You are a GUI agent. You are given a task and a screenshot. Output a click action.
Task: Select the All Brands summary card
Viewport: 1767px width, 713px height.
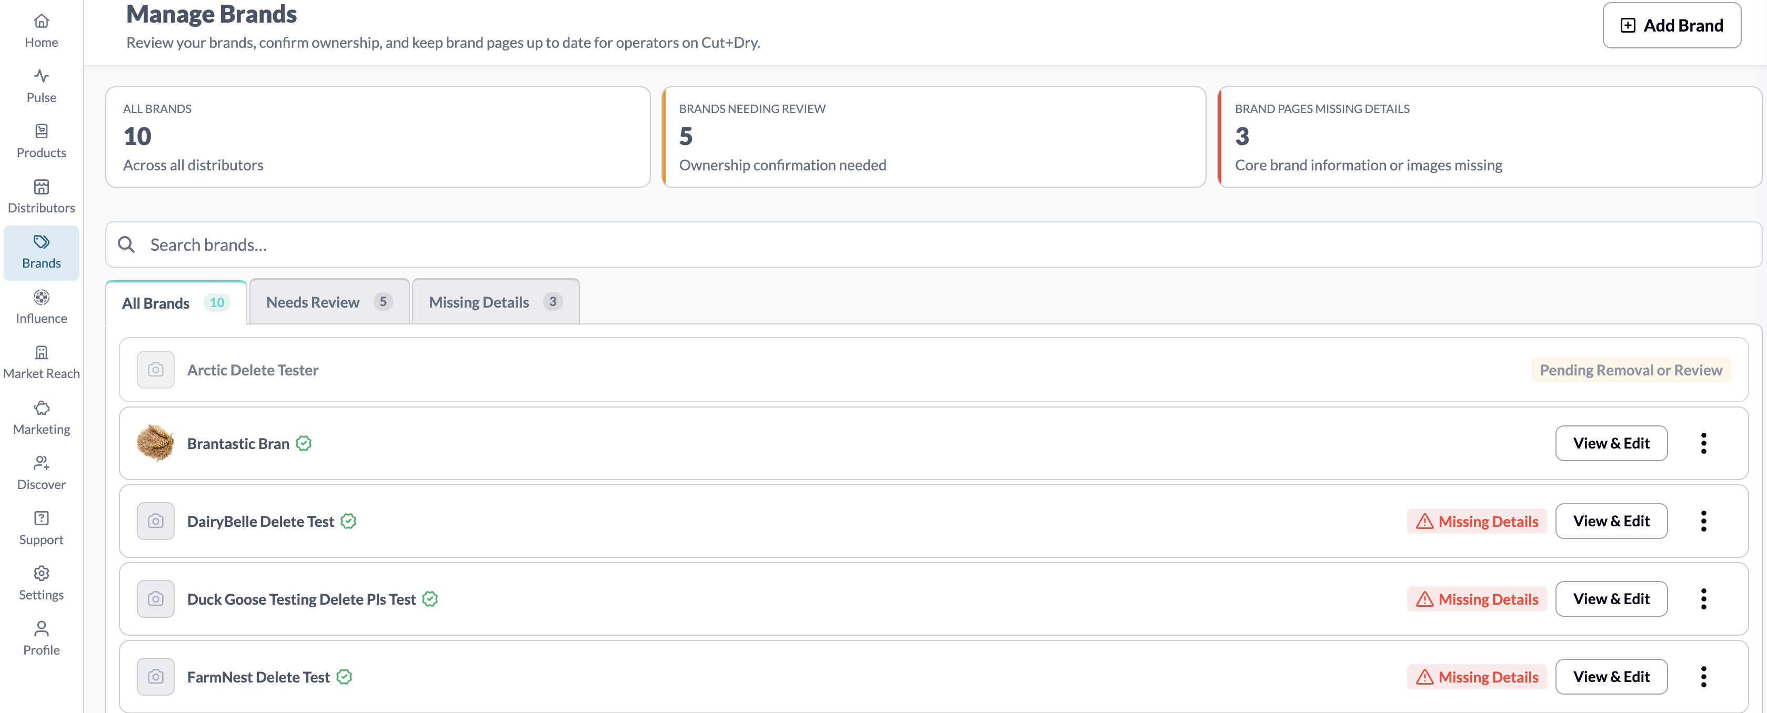[x=378, y=136]
